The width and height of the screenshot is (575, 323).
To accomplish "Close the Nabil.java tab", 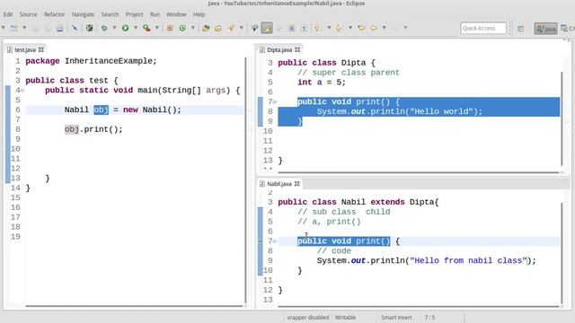I will click(297, 184).
